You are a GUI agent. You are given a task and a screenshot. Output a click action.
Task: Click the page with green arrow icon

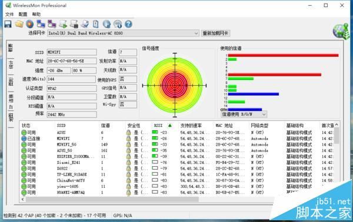coord(63,24)
